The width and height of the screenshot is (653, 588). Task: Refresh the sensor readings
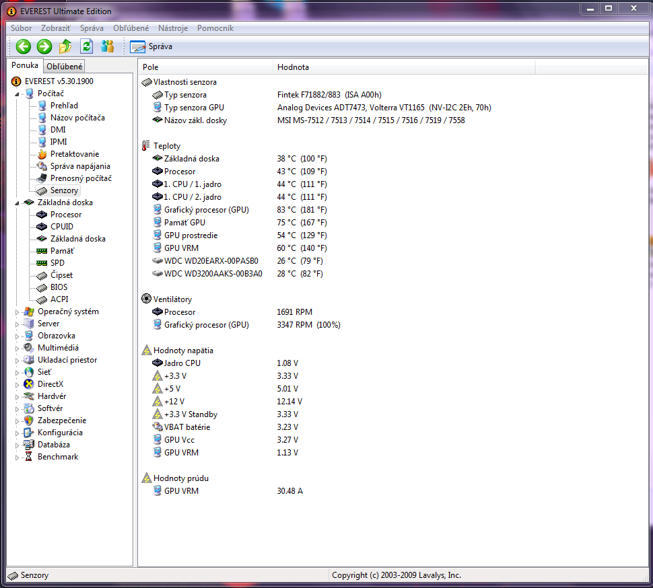86,46
